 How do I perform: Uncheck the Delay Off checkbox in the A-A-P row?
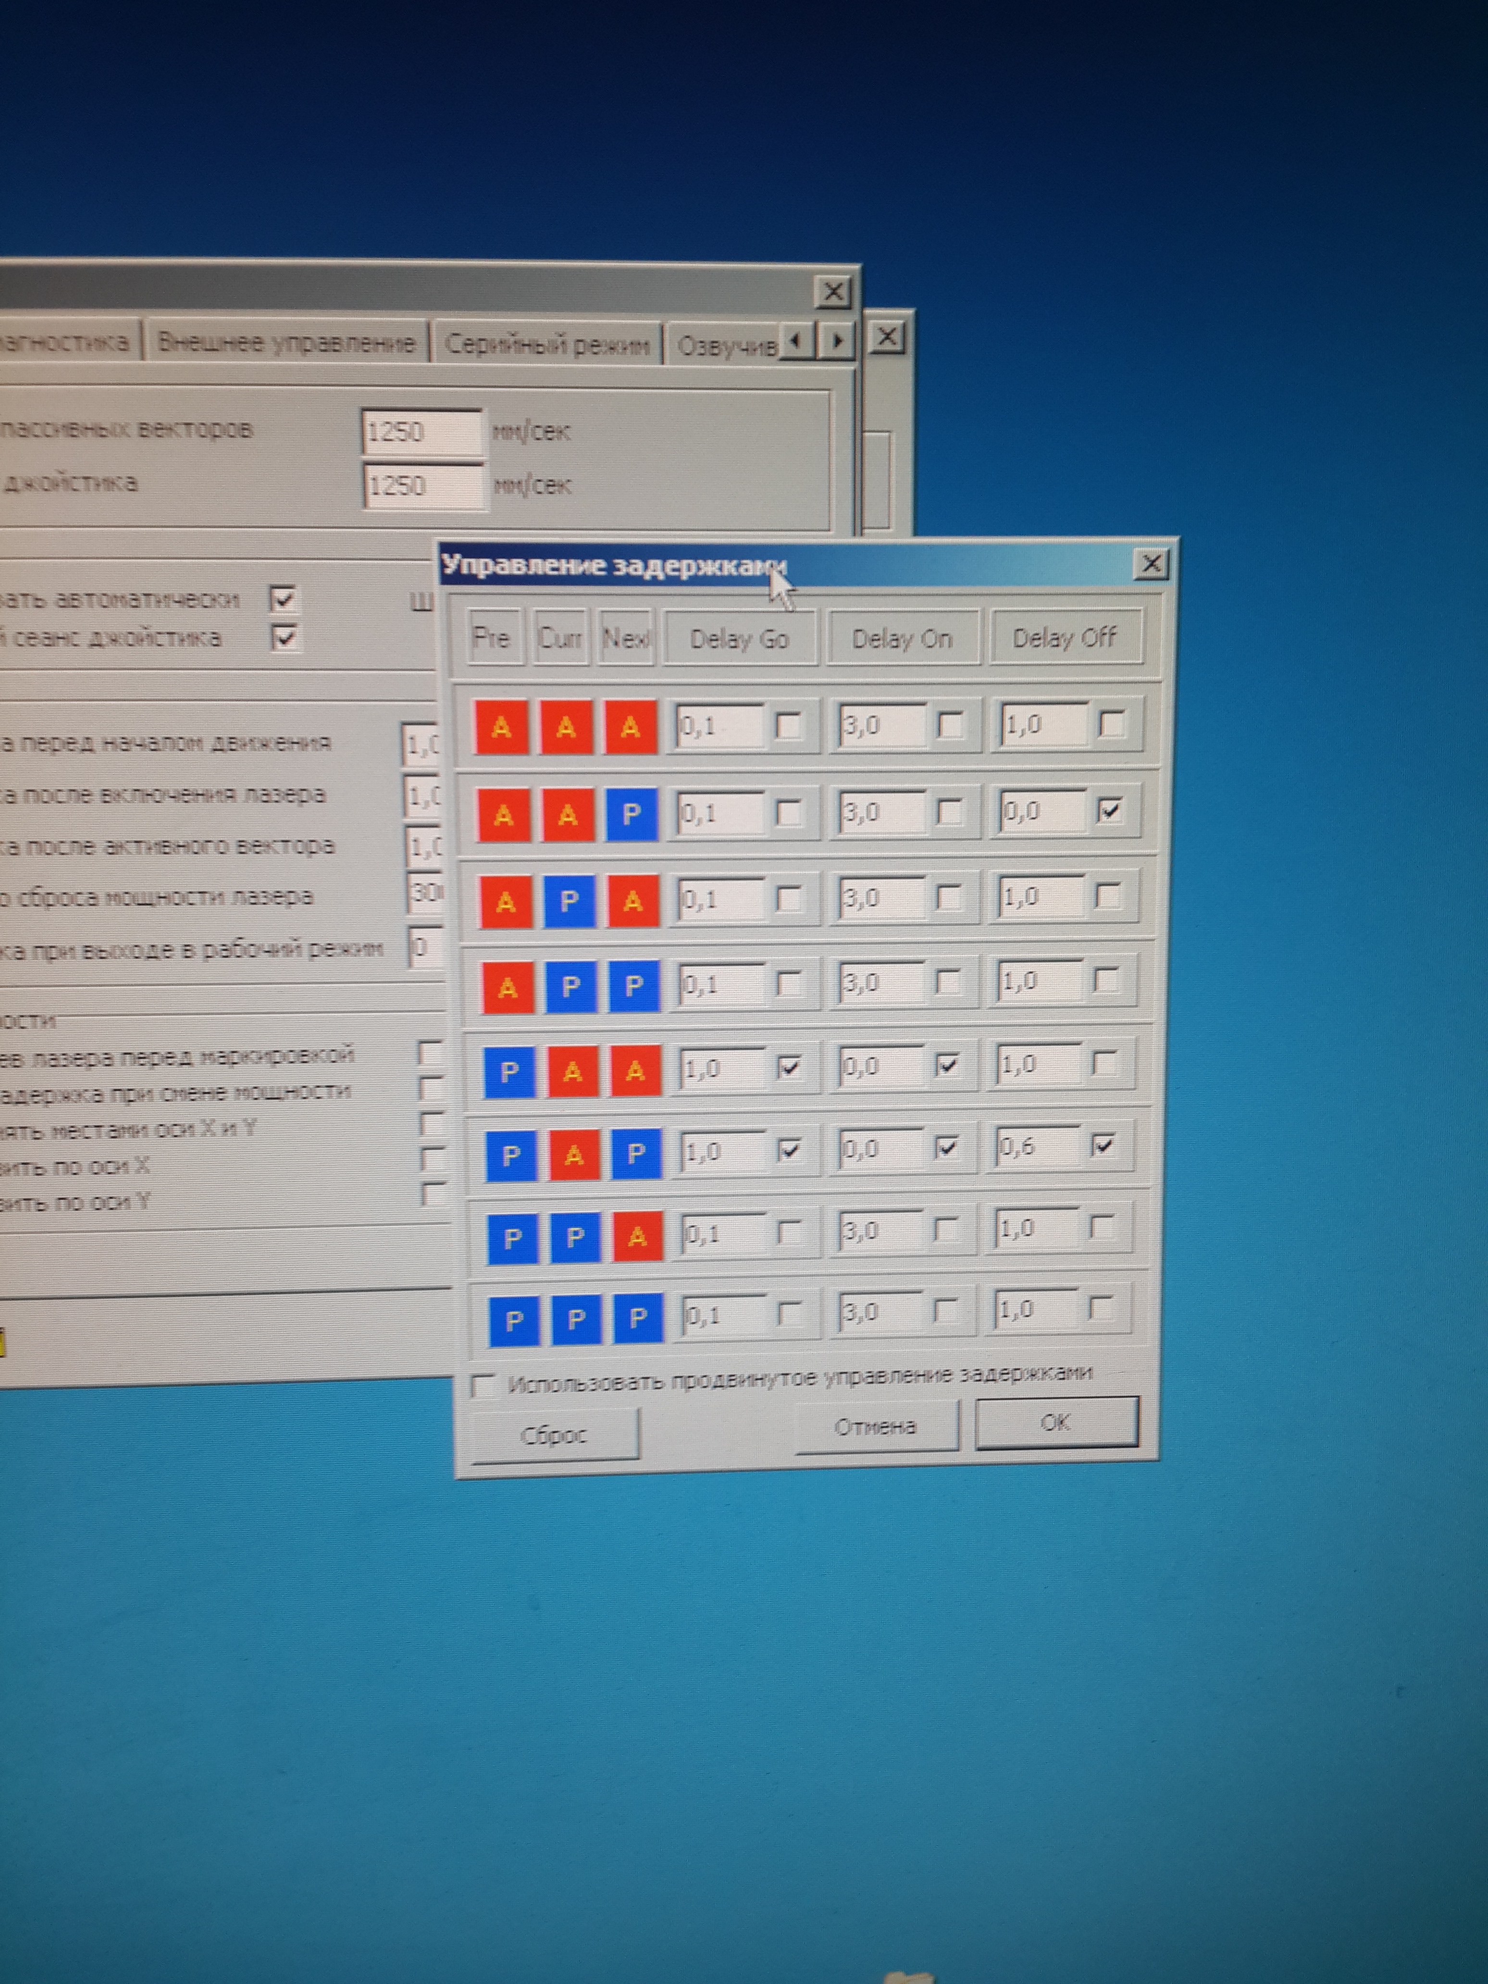(1109, 811)
